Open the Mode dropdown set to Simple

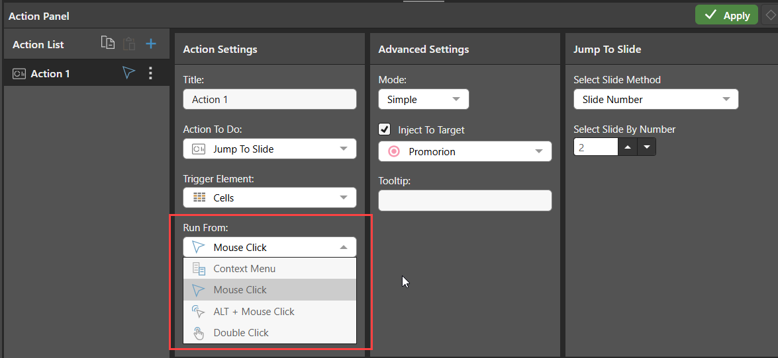coord(423,100)
